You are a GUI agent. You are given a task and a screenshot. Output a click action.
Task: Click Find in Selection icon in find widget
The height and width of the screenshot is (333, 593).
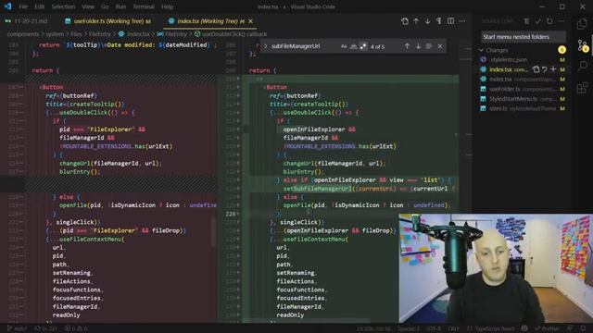[429, 46]
